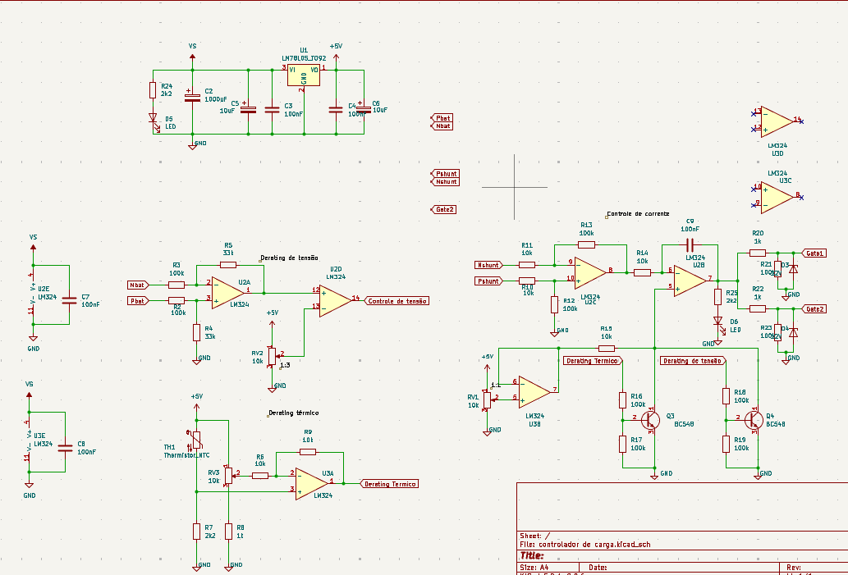The height and width of the screenshot is (575, 848).
Task: Click the U3B buffer op-amp symbol
Action: (x=534, y=392)
